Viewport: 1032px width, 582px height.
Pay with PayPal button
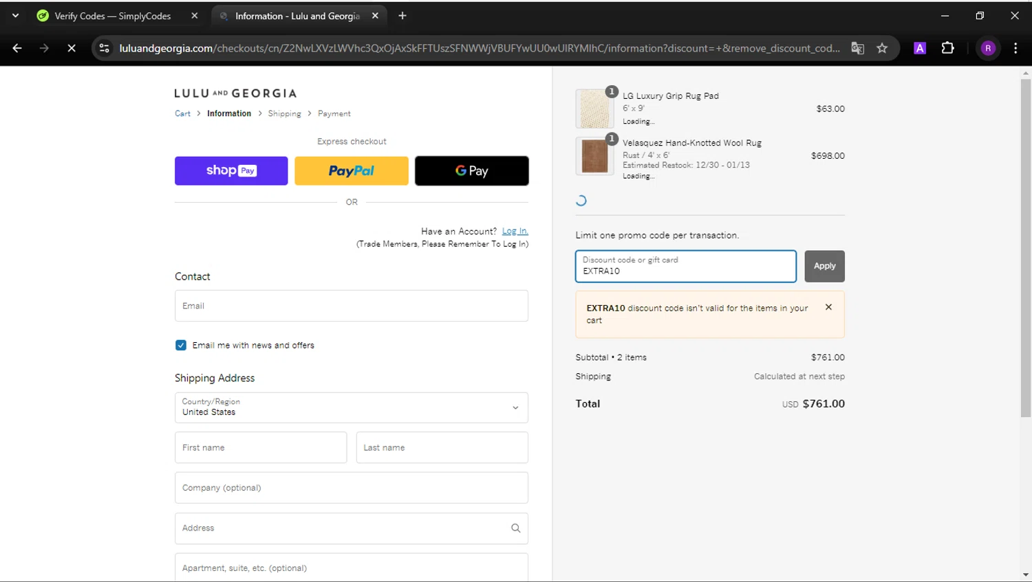tap(352, 170)
